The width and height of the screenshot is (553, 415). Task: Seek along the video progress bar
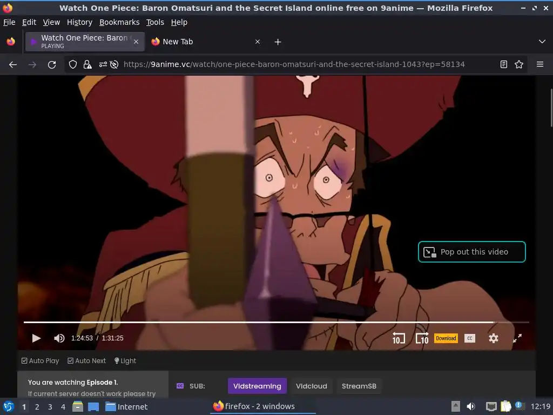point(276,322)
